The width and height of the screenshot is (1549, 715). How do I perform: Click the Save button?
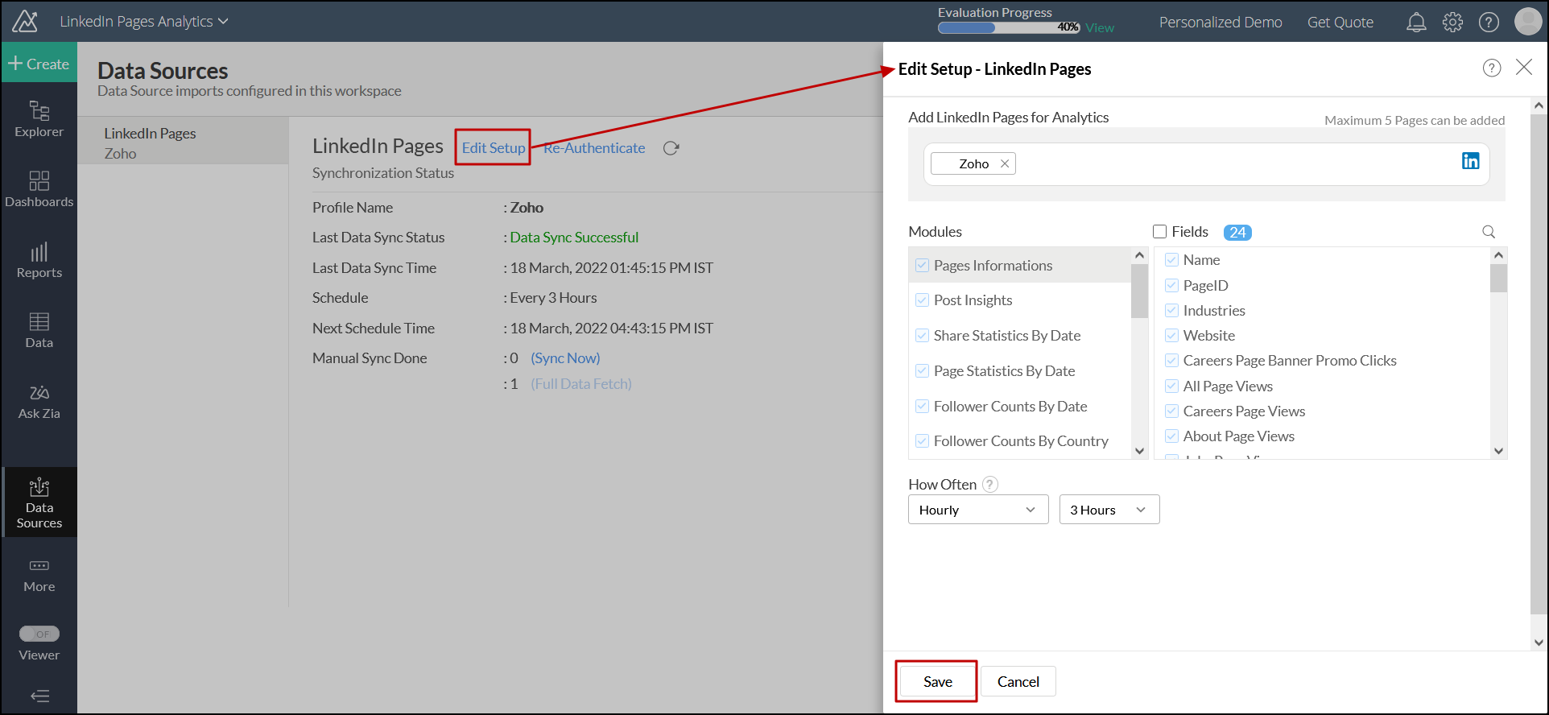tap(937, 681)
